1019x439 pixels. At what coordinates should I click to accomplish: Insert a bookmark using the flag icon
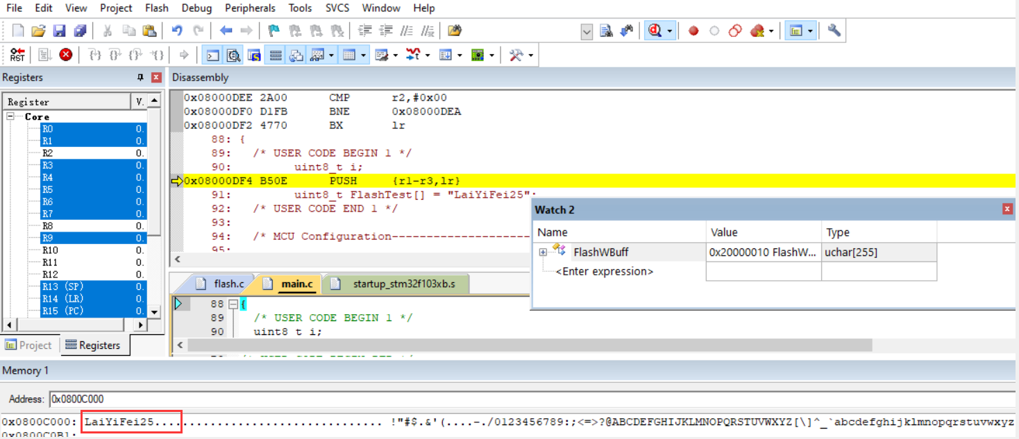point(274,31)
